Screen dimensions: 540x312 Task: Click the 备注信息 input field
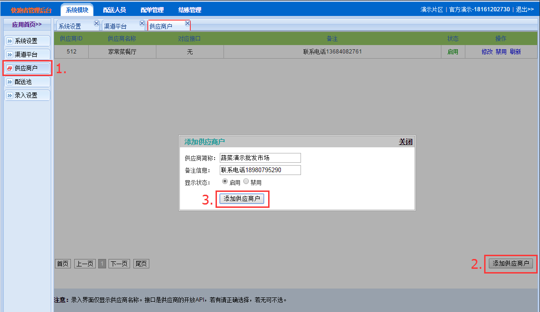pyautogui.click(x=260, y=170)
